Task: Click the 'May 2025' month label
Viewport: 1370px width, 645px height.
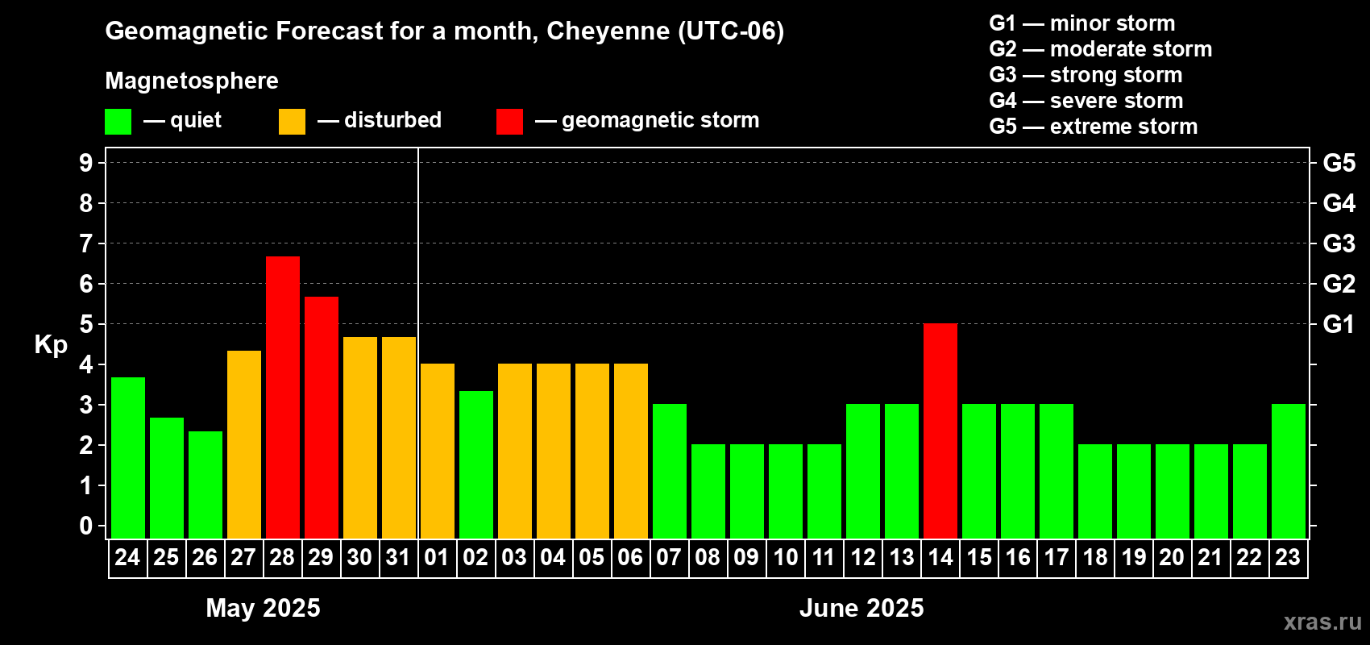Action: (x=264, y=608)
